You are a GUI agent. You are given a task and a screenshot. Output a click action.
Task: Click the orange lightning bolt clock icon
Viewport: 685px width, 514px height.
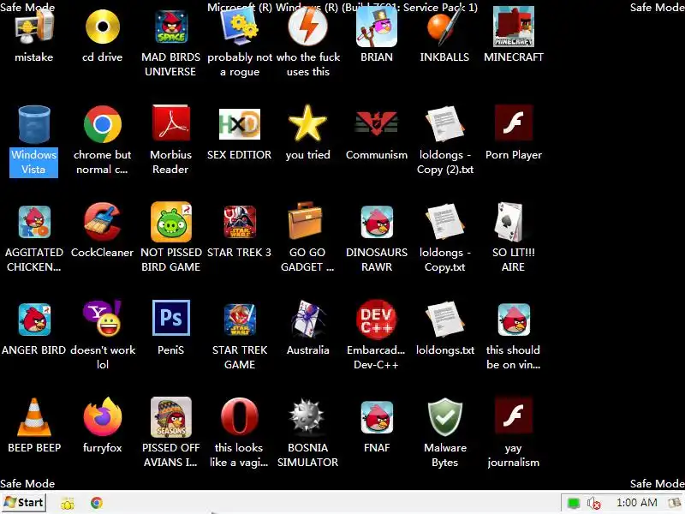(x=308, y=27)
